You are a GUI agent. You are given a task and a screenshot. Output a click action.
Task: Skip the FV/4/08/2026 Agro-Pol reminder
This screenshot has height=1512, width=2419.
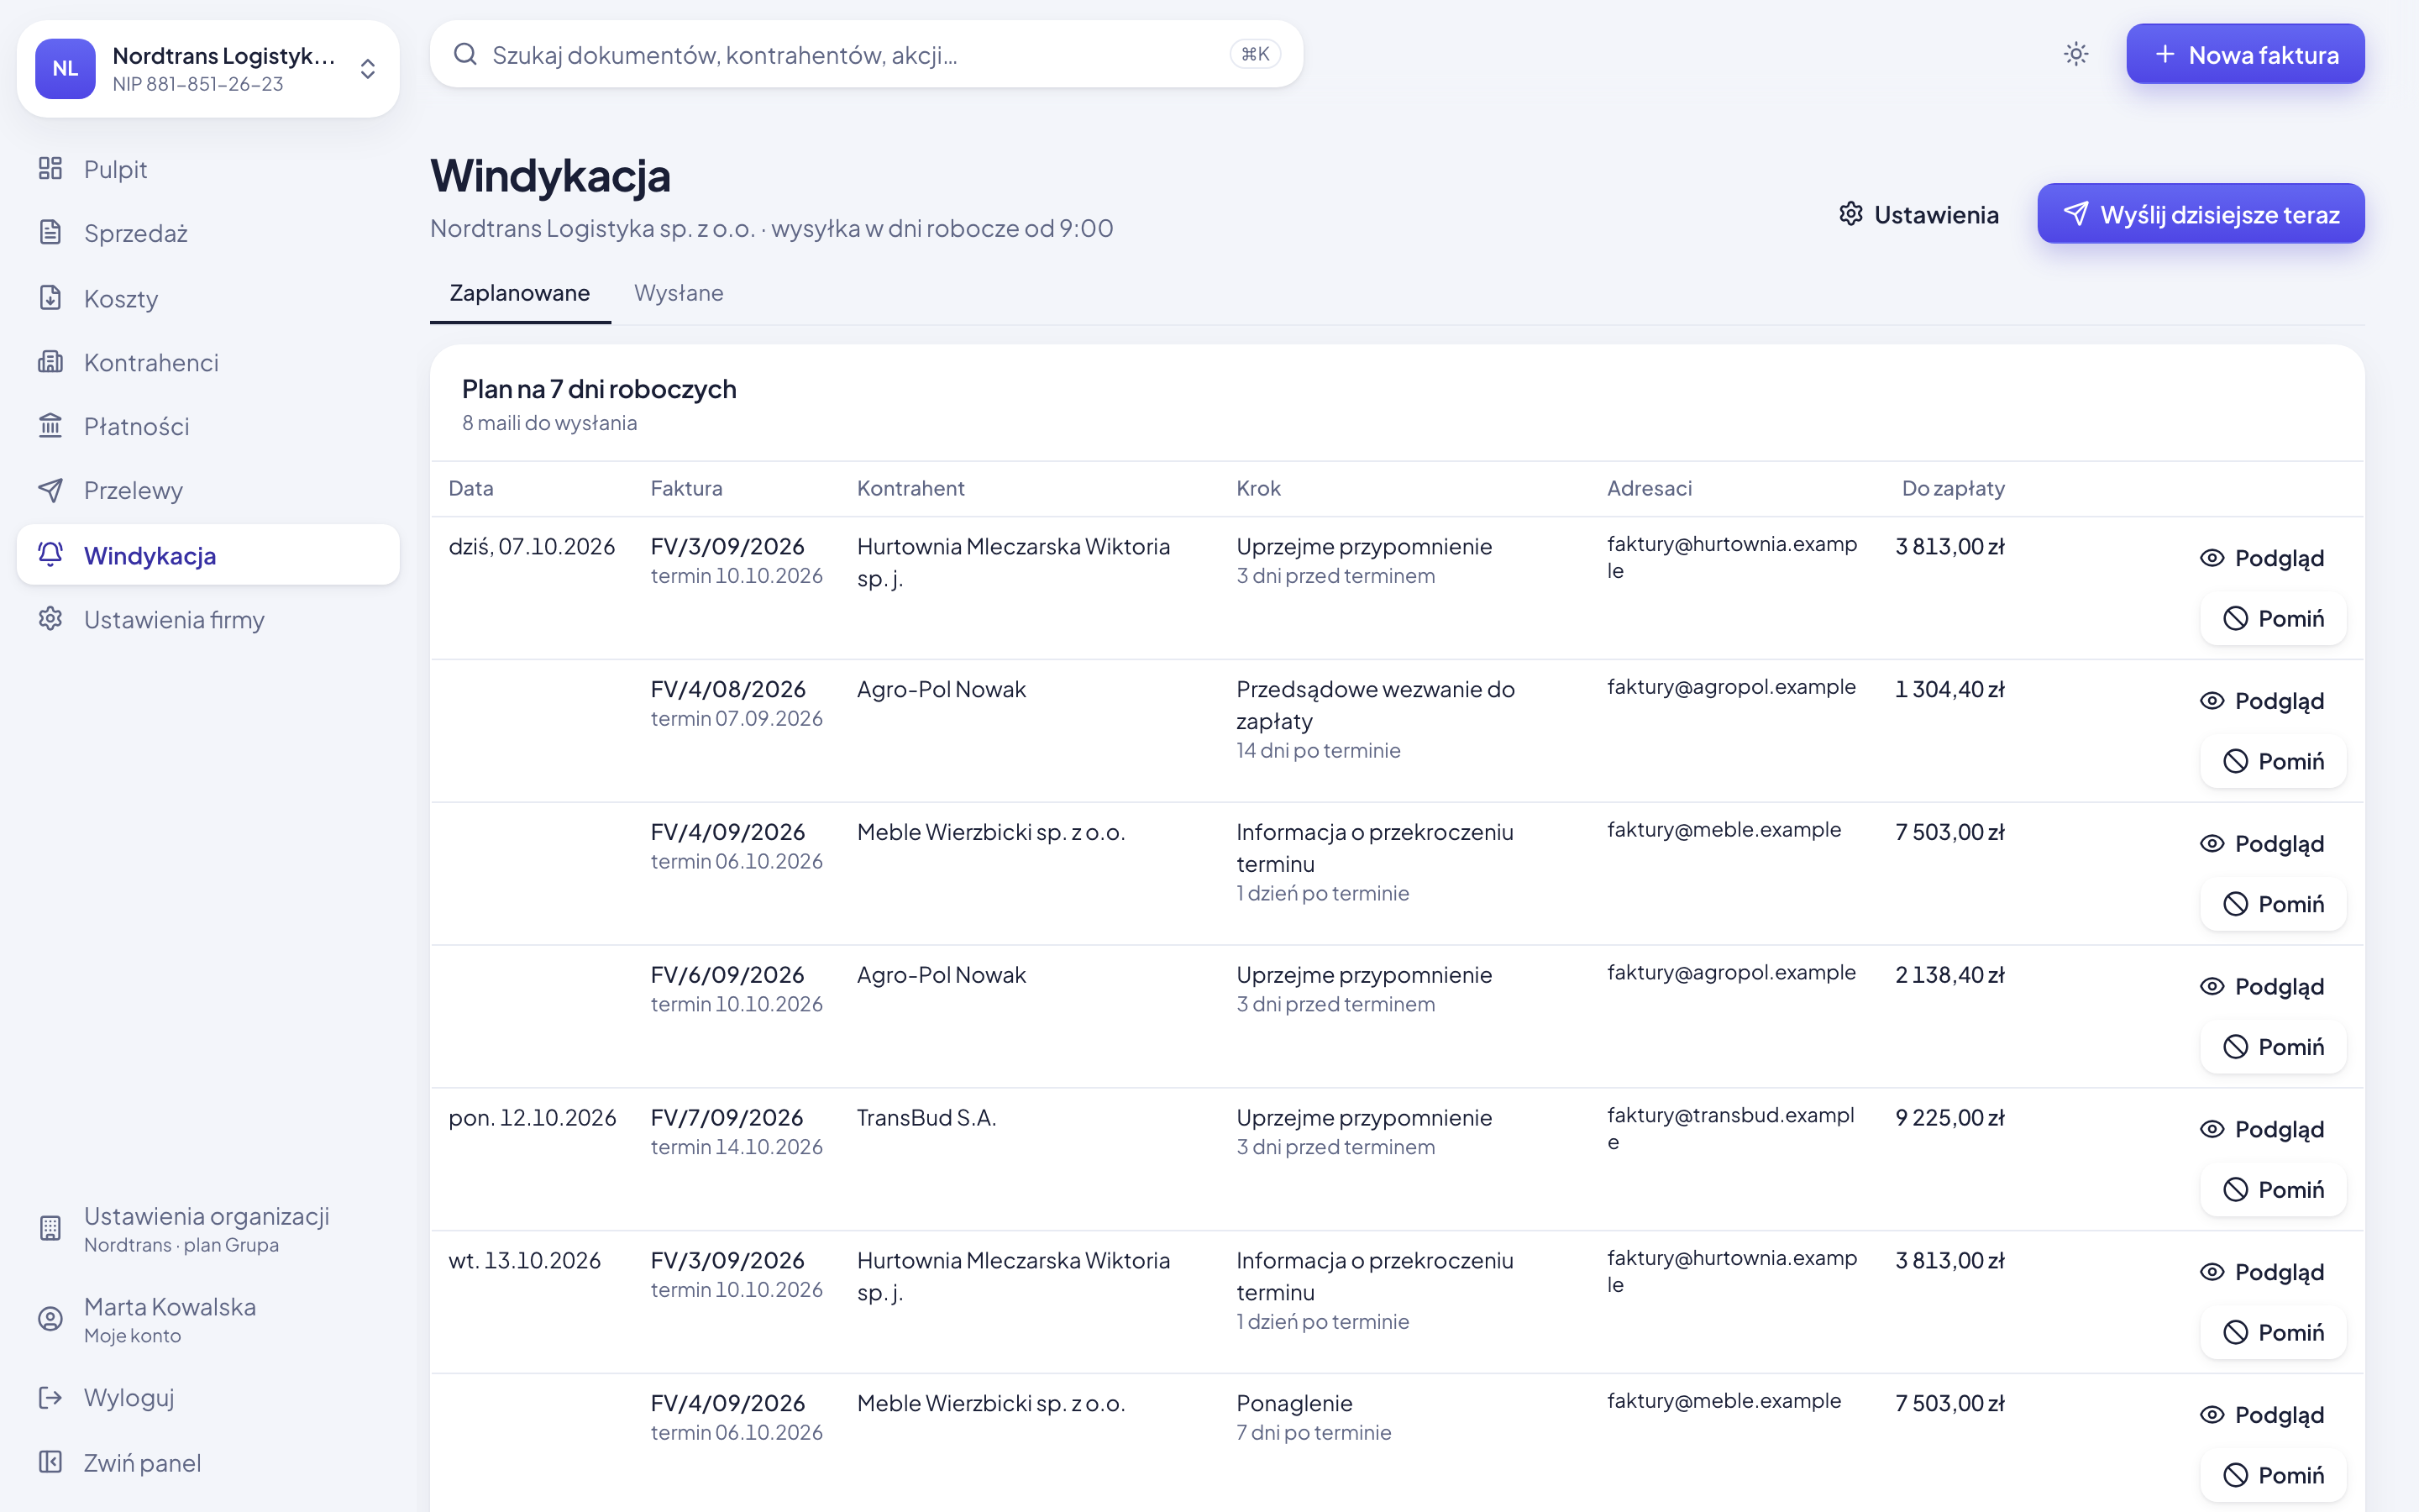pos(2273,761)
